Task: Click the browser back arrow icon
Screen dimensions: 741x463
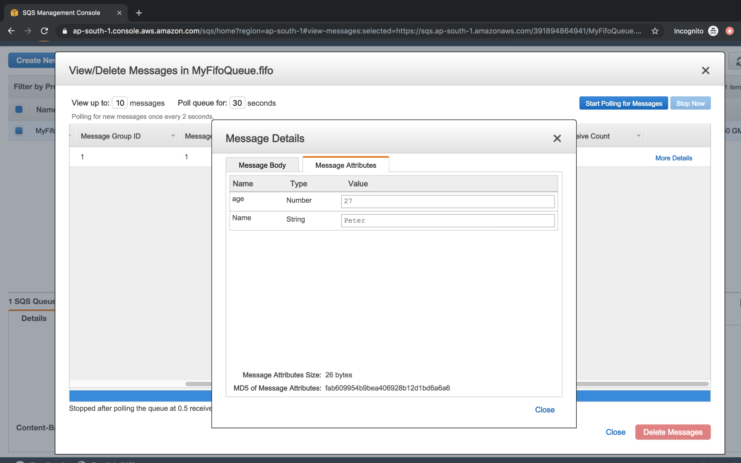Action: 11,31
